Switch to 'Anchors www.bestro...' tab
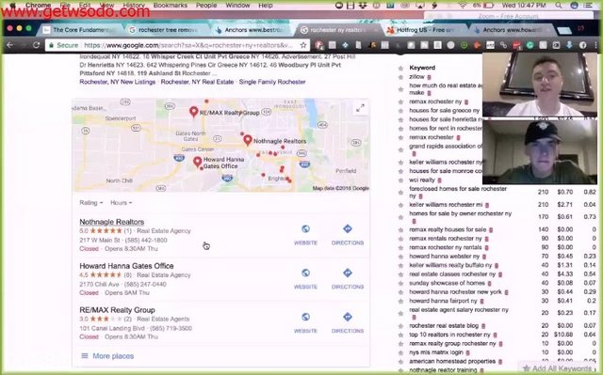The height and width of the screenshot is (375, 603). 253,29
